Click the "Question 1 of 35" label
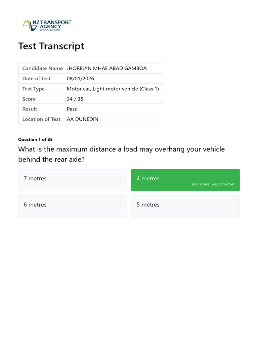258x344 pixels. [35, 139]
